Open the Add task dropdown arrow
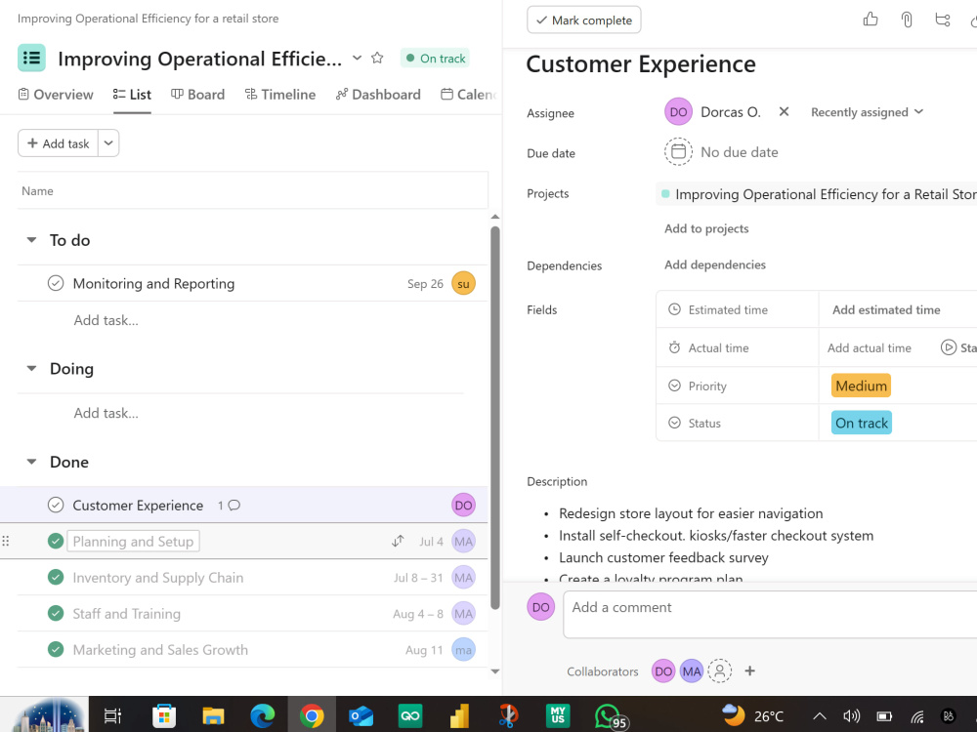Screen dimensions: 977x732 [108, 143]
